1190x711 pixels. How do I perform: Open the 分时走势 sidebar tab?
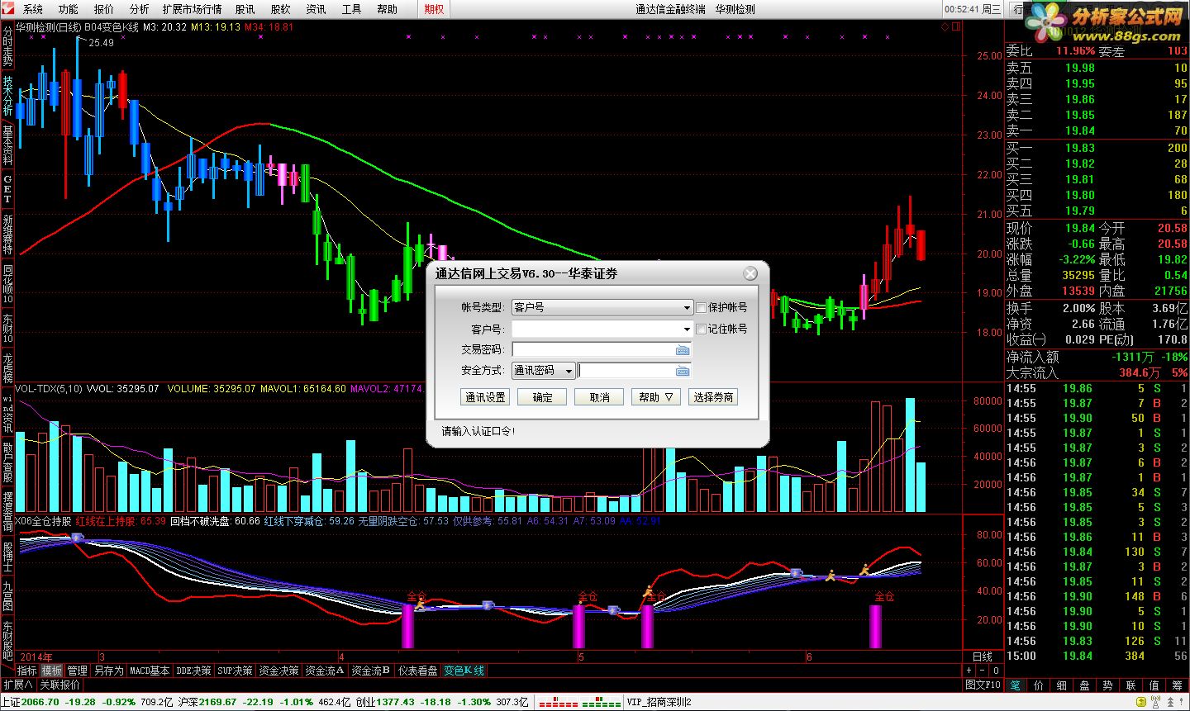7,46
